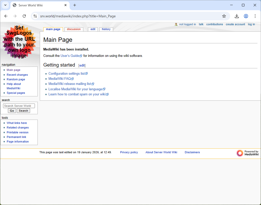Open the Privacy policy footer link
Image resolution: width=261 pixels, height=205 pixels.
point(129,152)
